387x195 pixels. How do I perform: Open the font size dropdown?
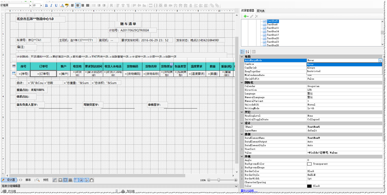point(40,4)
